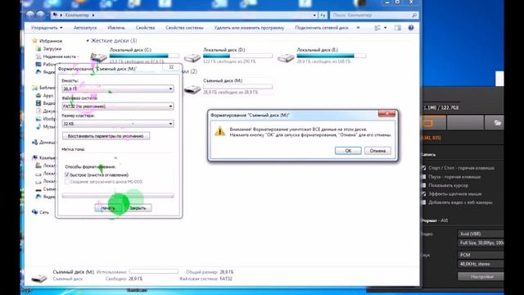
Task: Open the Избранное star in sidebar
Action: pyautogui.click(x=34, y=41)
